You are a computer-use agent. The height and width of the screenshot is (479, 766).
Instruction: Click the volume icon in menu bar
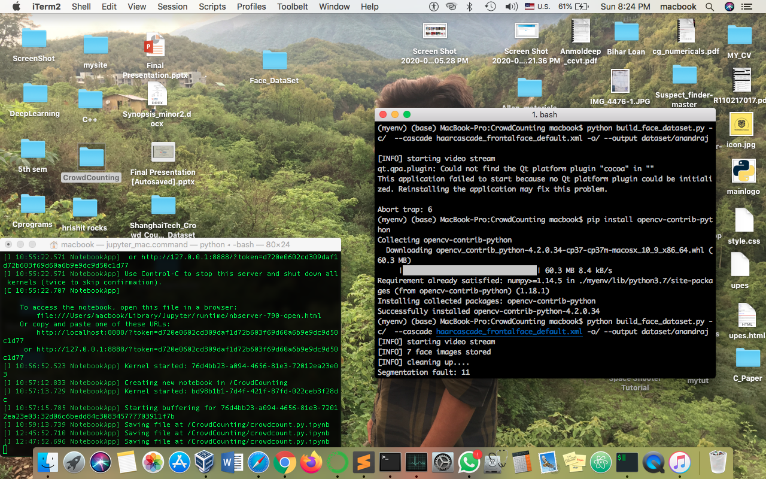pos(511,7)
